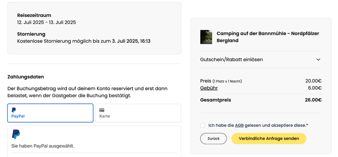Click the Bannmühle campsite thumbnail image
338x157 pixels.
206,37
